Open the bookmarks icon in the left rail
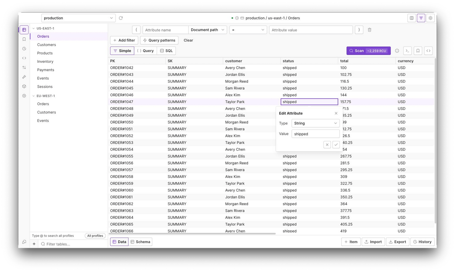Image resolution: width=455 pixels, height=272 pixels. 24,39
